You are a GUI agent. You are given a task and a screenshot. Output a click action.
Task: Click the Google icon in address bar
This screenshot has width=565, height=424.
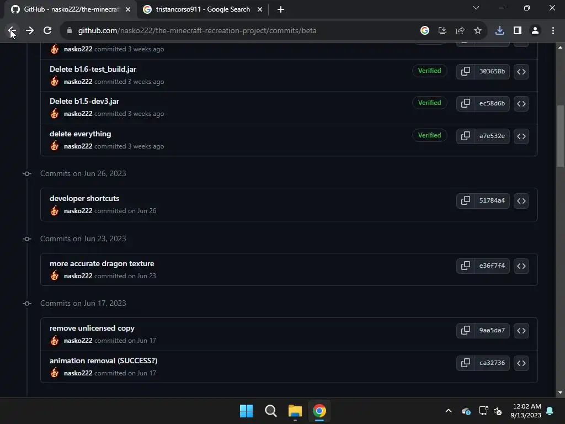pyautogui.click(x=424, y=31)
